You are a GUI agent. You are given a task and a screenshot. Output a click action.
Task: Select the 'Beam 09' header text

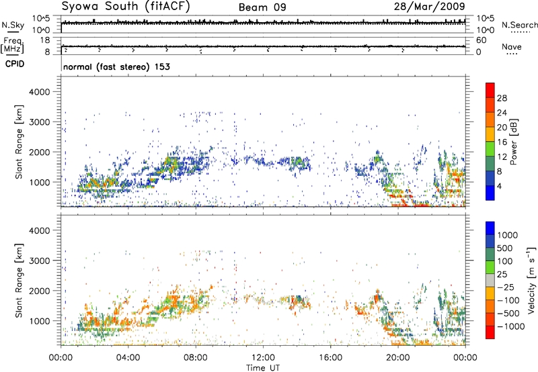coord(262,7)
